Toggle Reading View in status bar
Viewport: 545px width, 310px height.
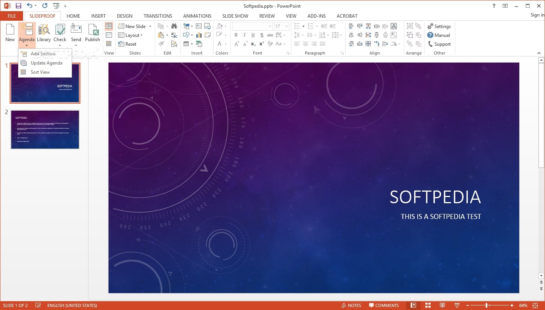(443, 305)
